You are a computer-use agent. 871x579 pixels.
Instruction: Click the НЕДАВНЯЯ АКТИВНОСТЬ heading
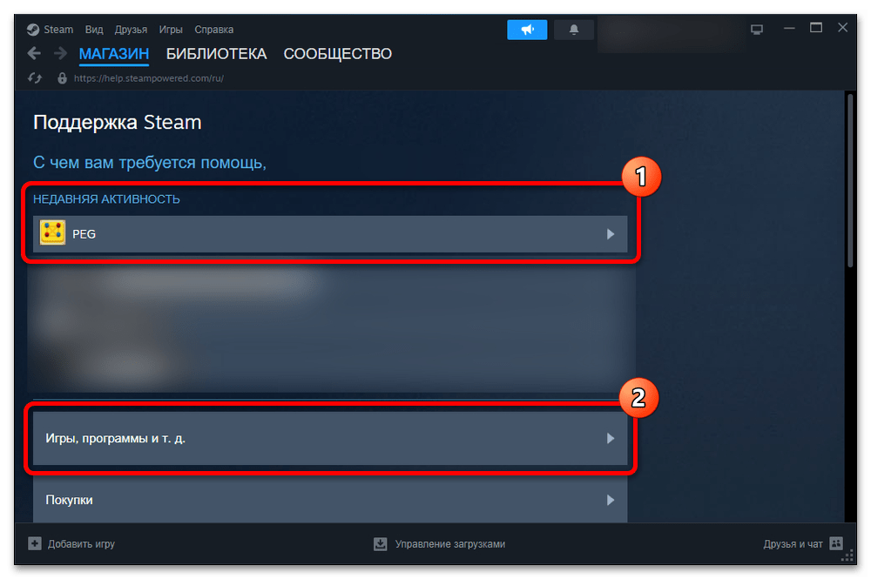(x=106, y=199)
